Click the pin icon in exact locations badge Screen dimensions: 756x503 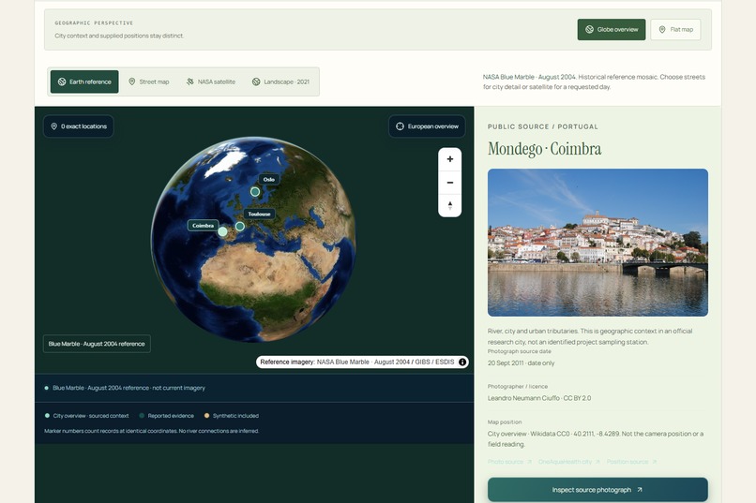pyautogui.click(x=54, y=126)
